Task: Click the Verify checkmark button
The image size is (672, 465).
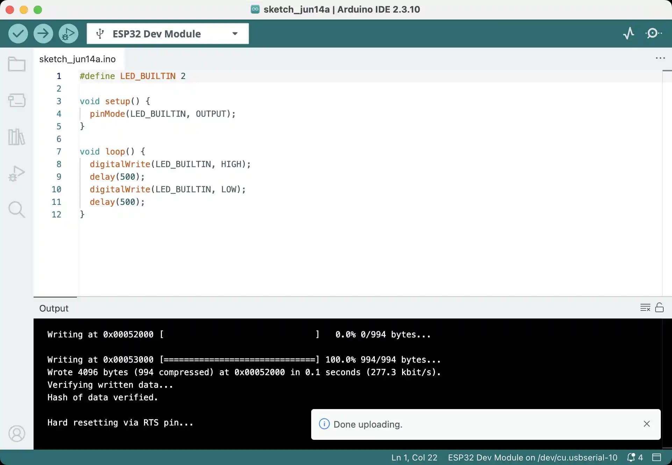Action: point(18,34)
